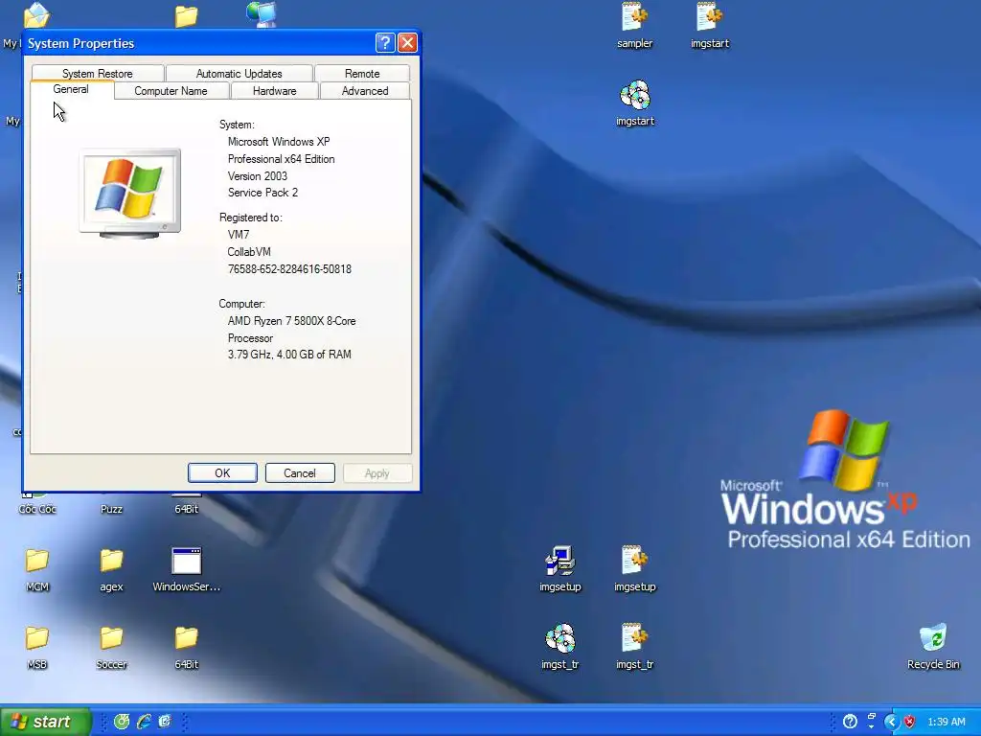Click Cancel in System Properties
The height and width of the screenshot is (736, 981).
(300, 473)
